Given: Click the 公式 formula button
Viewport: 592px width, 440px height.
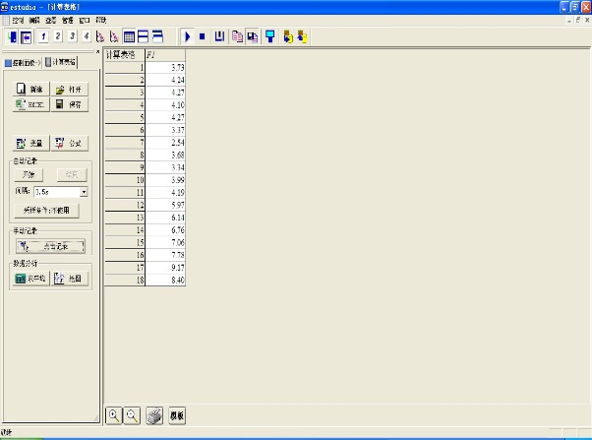Looking at the screenshot, I should click(68, 143).
